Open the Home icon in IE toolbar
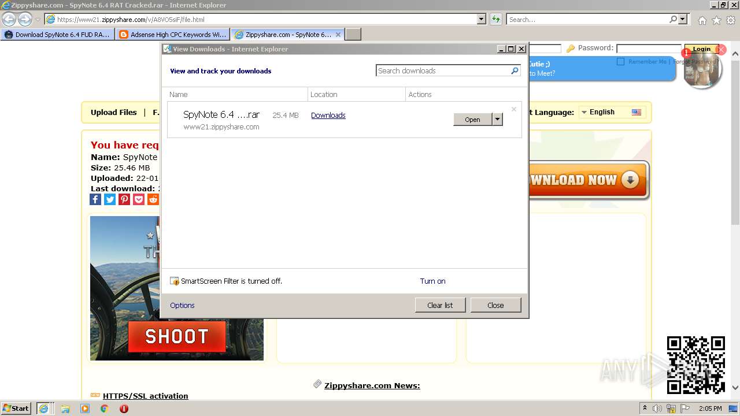 pos(702,20)
